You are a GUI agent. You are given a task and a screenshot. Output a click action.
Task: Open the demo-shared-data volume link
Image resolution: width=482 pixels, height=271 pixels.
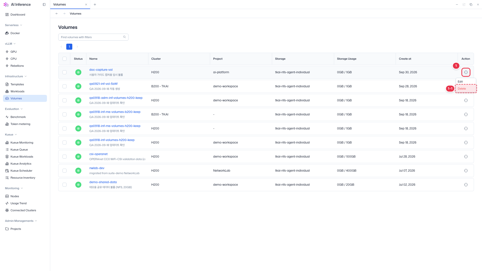[x=103, y=182]
